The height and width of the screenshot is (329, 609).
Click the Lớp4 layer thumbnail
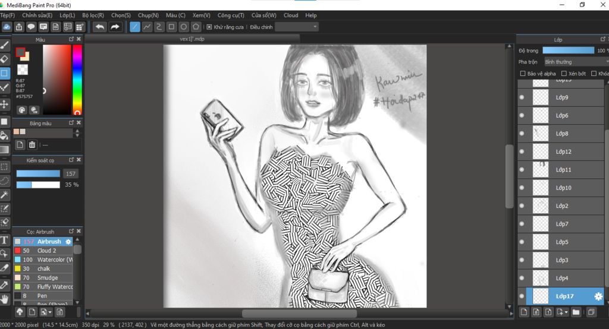click(540, 278)
